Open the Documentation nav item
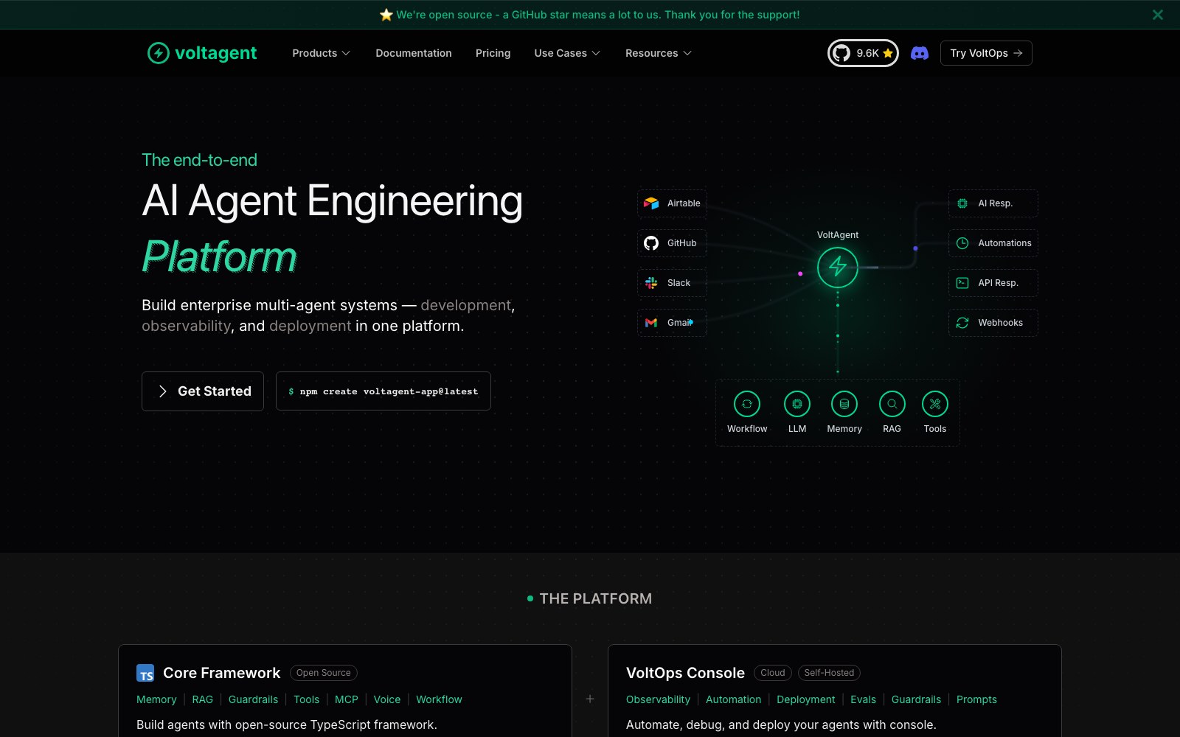The image size is (1180, 737). [x=414, y=53]
